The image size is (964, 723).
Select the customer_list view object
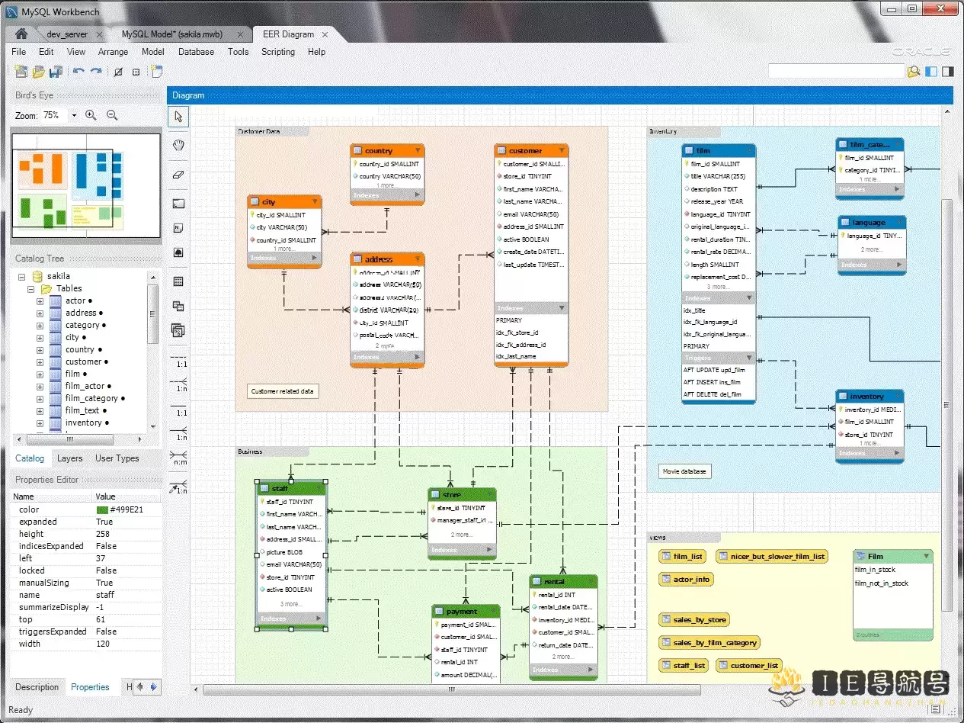point(748,666)
